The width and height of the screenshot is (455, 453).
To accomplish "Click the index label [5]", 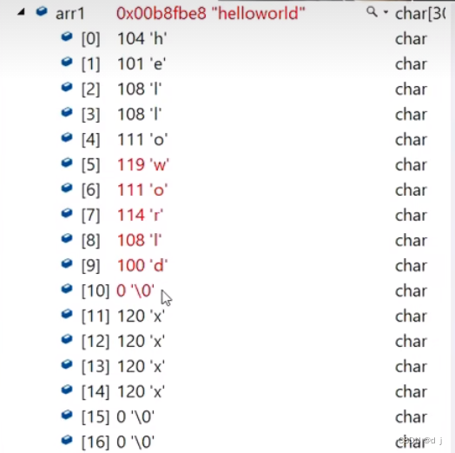I will 91,165.
